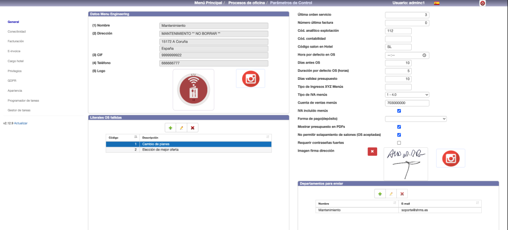Delete department using the red X icon
This screenshot has width=508, height=230.
tap(402, 194)
